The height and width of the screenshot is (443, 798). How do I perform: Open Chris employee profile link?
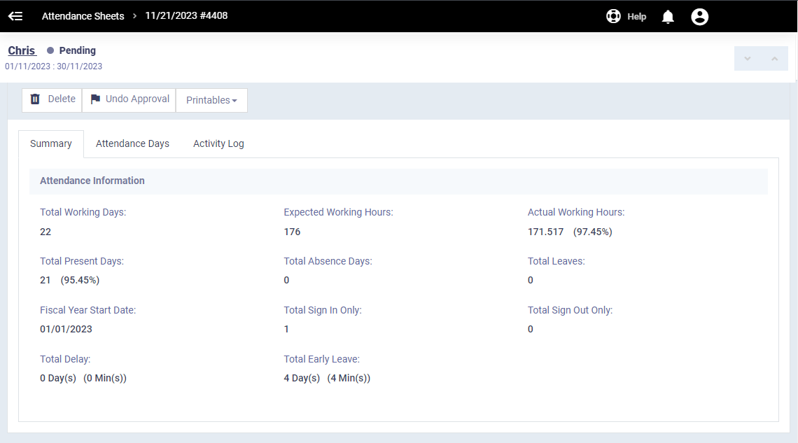(22, 50)
